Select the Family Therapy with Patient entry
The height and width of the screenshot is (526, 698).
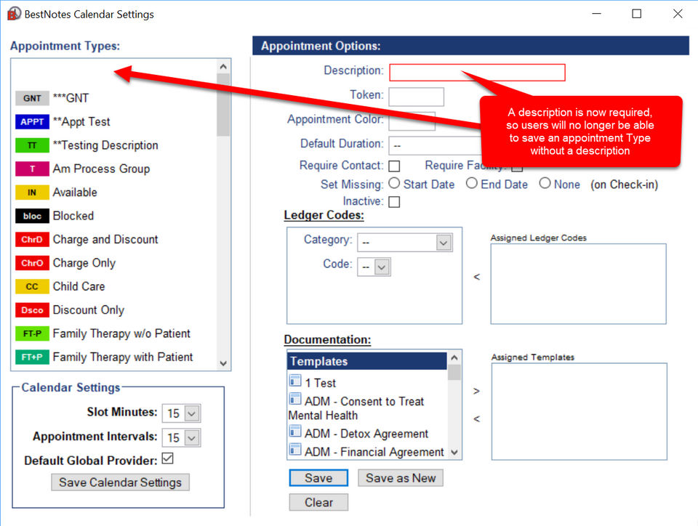pyautogui.click(x=123, y=357)
